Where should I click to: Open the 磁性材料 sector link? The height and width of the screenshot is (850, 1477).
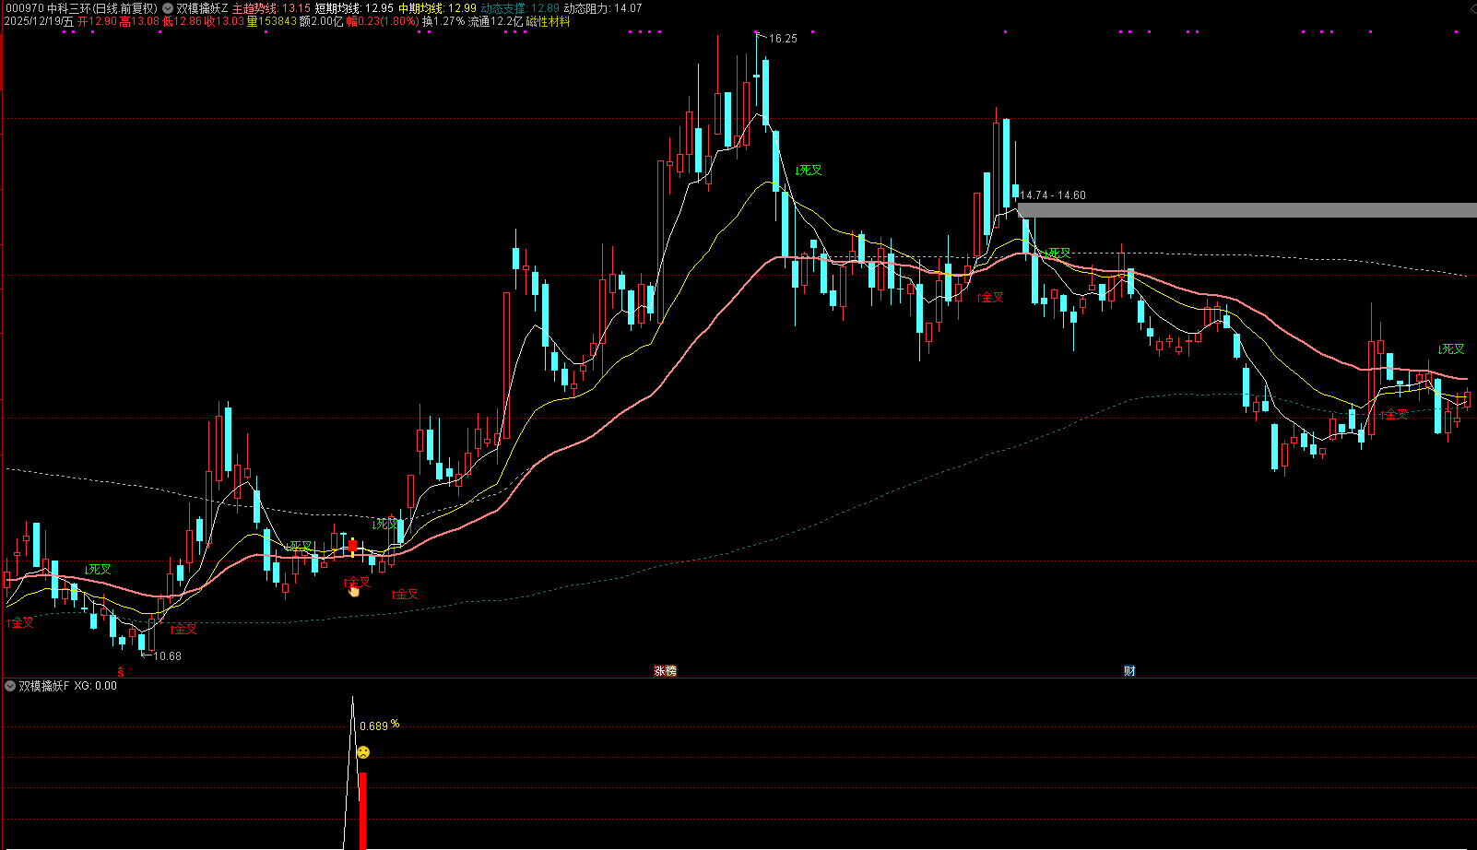[548, 21]
